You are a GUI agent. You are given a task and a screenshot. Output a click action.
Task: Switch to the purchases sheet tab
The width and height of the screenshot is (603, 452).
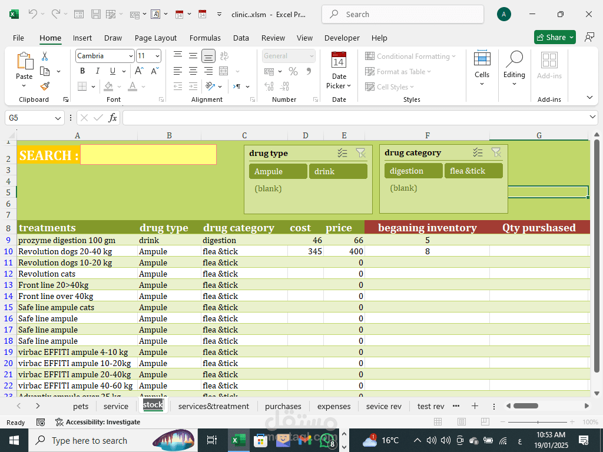(283, 406)
